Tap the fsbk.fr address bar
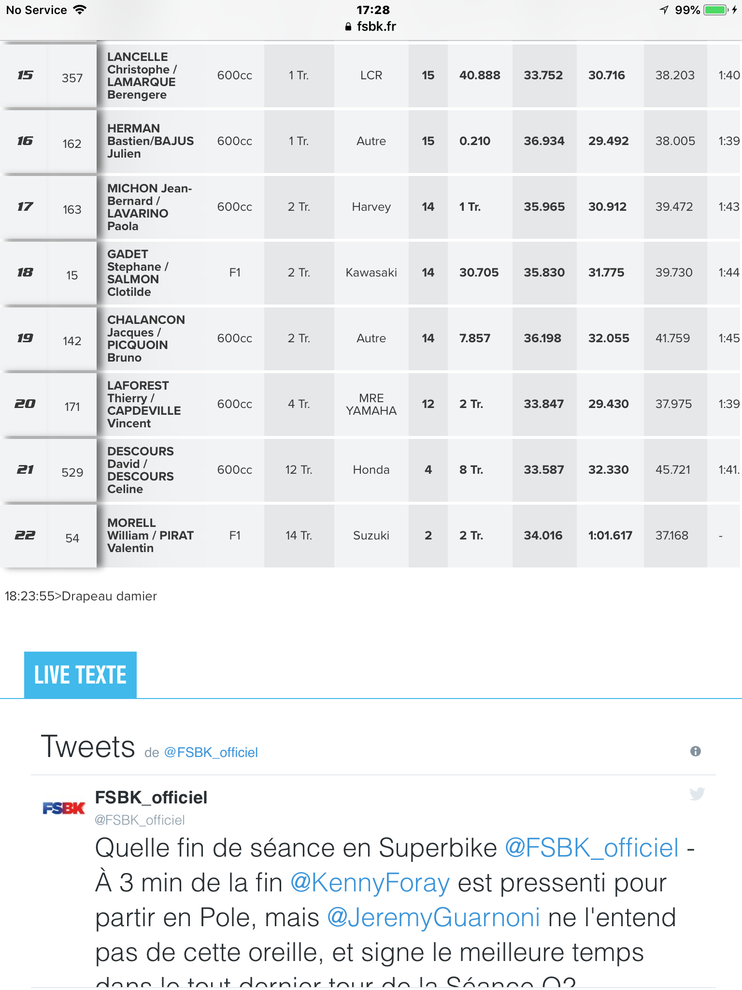This screenshot has width=742, height=990. coord(371,27)
